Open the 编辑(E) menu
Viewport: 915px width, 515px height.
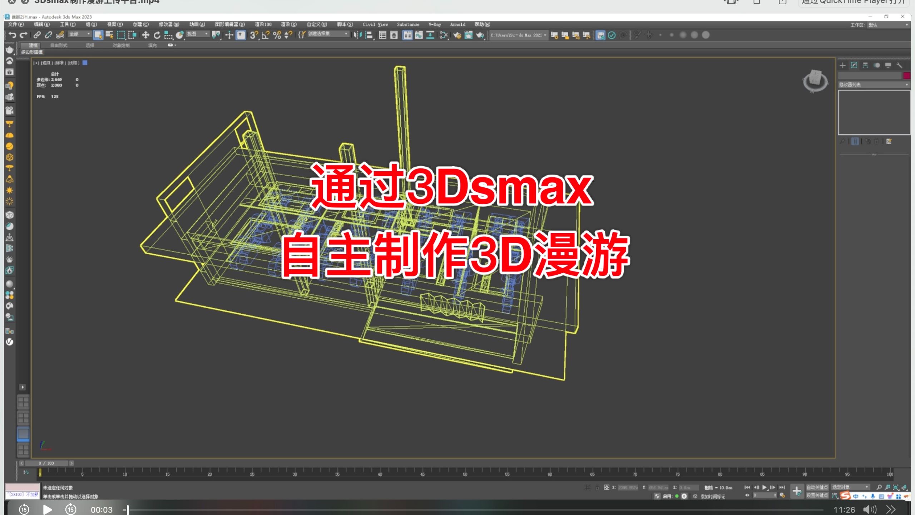[42, 24]
